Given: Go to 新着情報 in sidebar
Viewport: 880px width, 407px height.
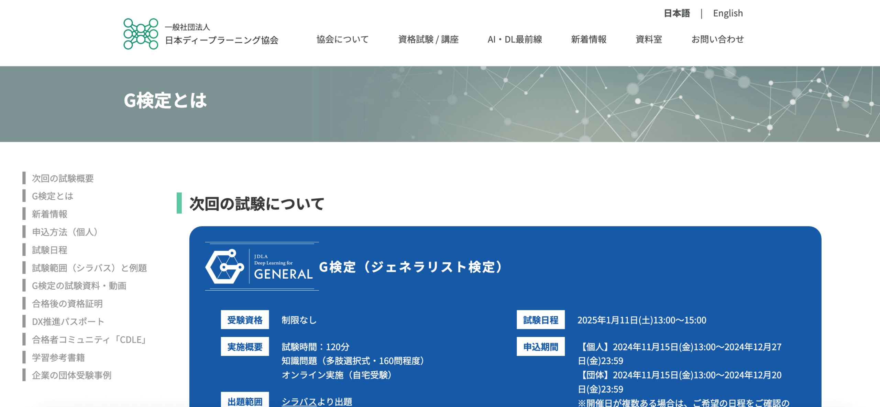Looking at the screenshot, I should [x=49, y=214].
